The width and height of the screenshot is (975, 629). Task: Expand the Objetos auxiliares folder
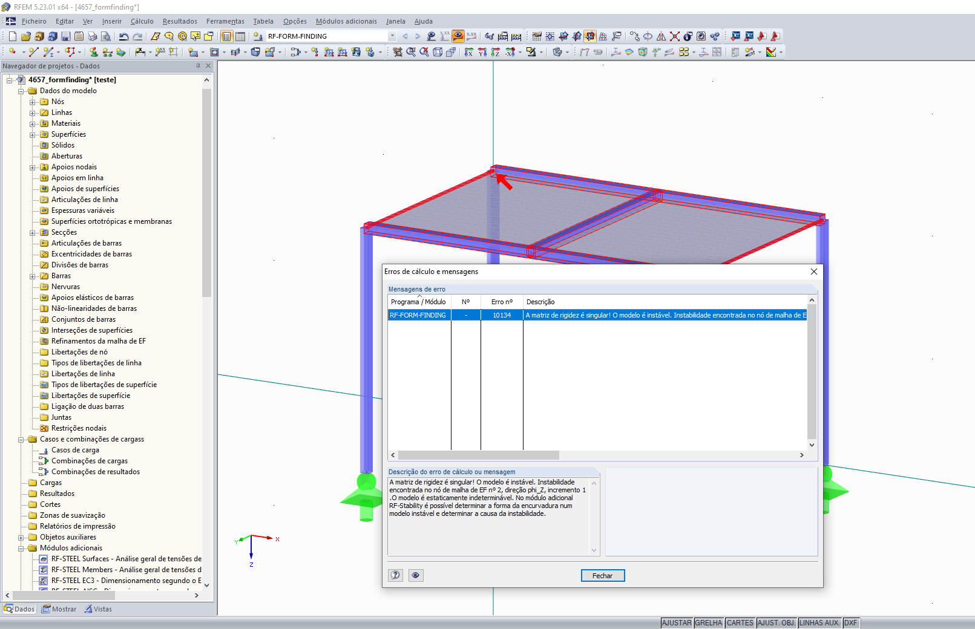point(21,537)
